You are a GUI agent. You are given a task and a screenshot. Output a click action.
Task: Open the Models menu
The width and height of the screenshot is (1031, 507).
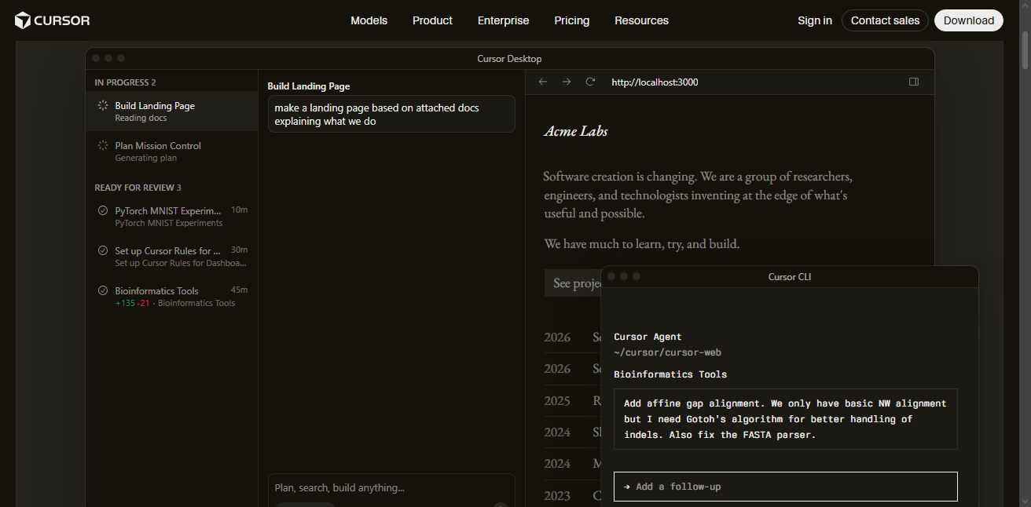[369, 20]
